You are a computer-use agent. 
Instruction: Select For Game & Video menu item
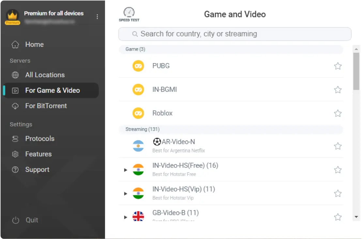[x=51, y=91]
